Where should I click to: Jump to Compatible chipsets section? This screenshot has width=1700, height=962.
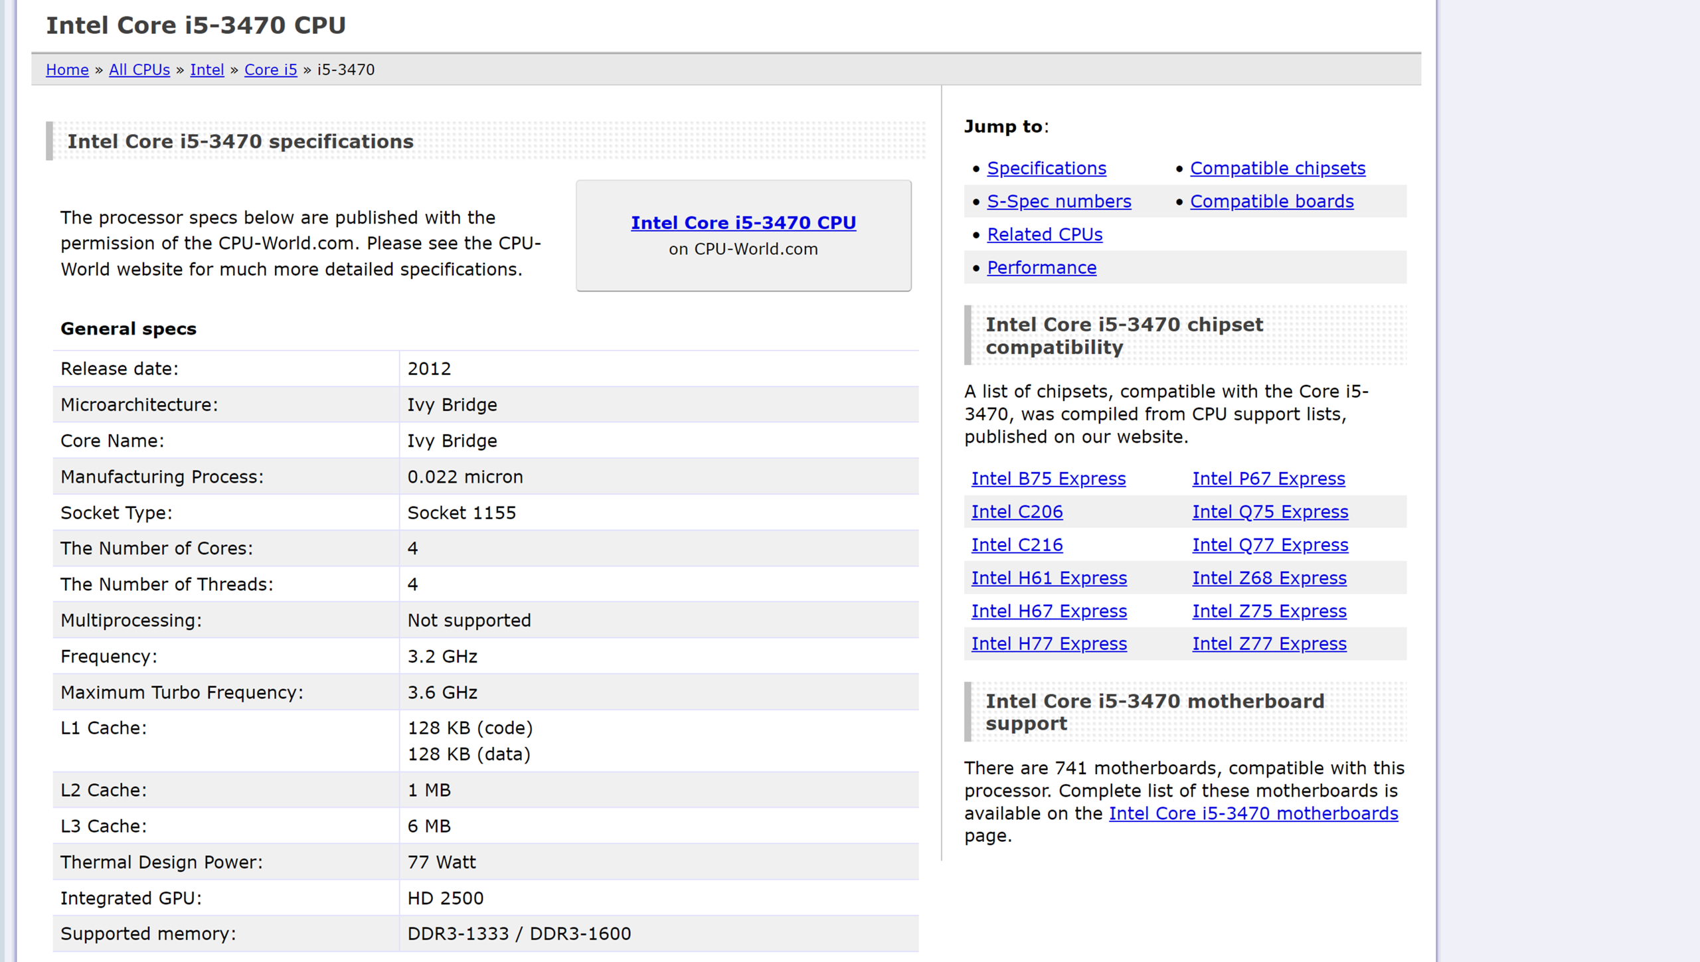[x=1278, y=169]
